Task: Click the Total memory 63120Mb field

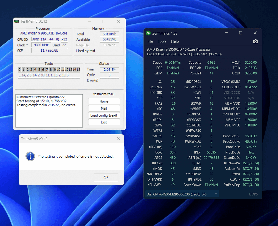Action: tap(110, 34)
